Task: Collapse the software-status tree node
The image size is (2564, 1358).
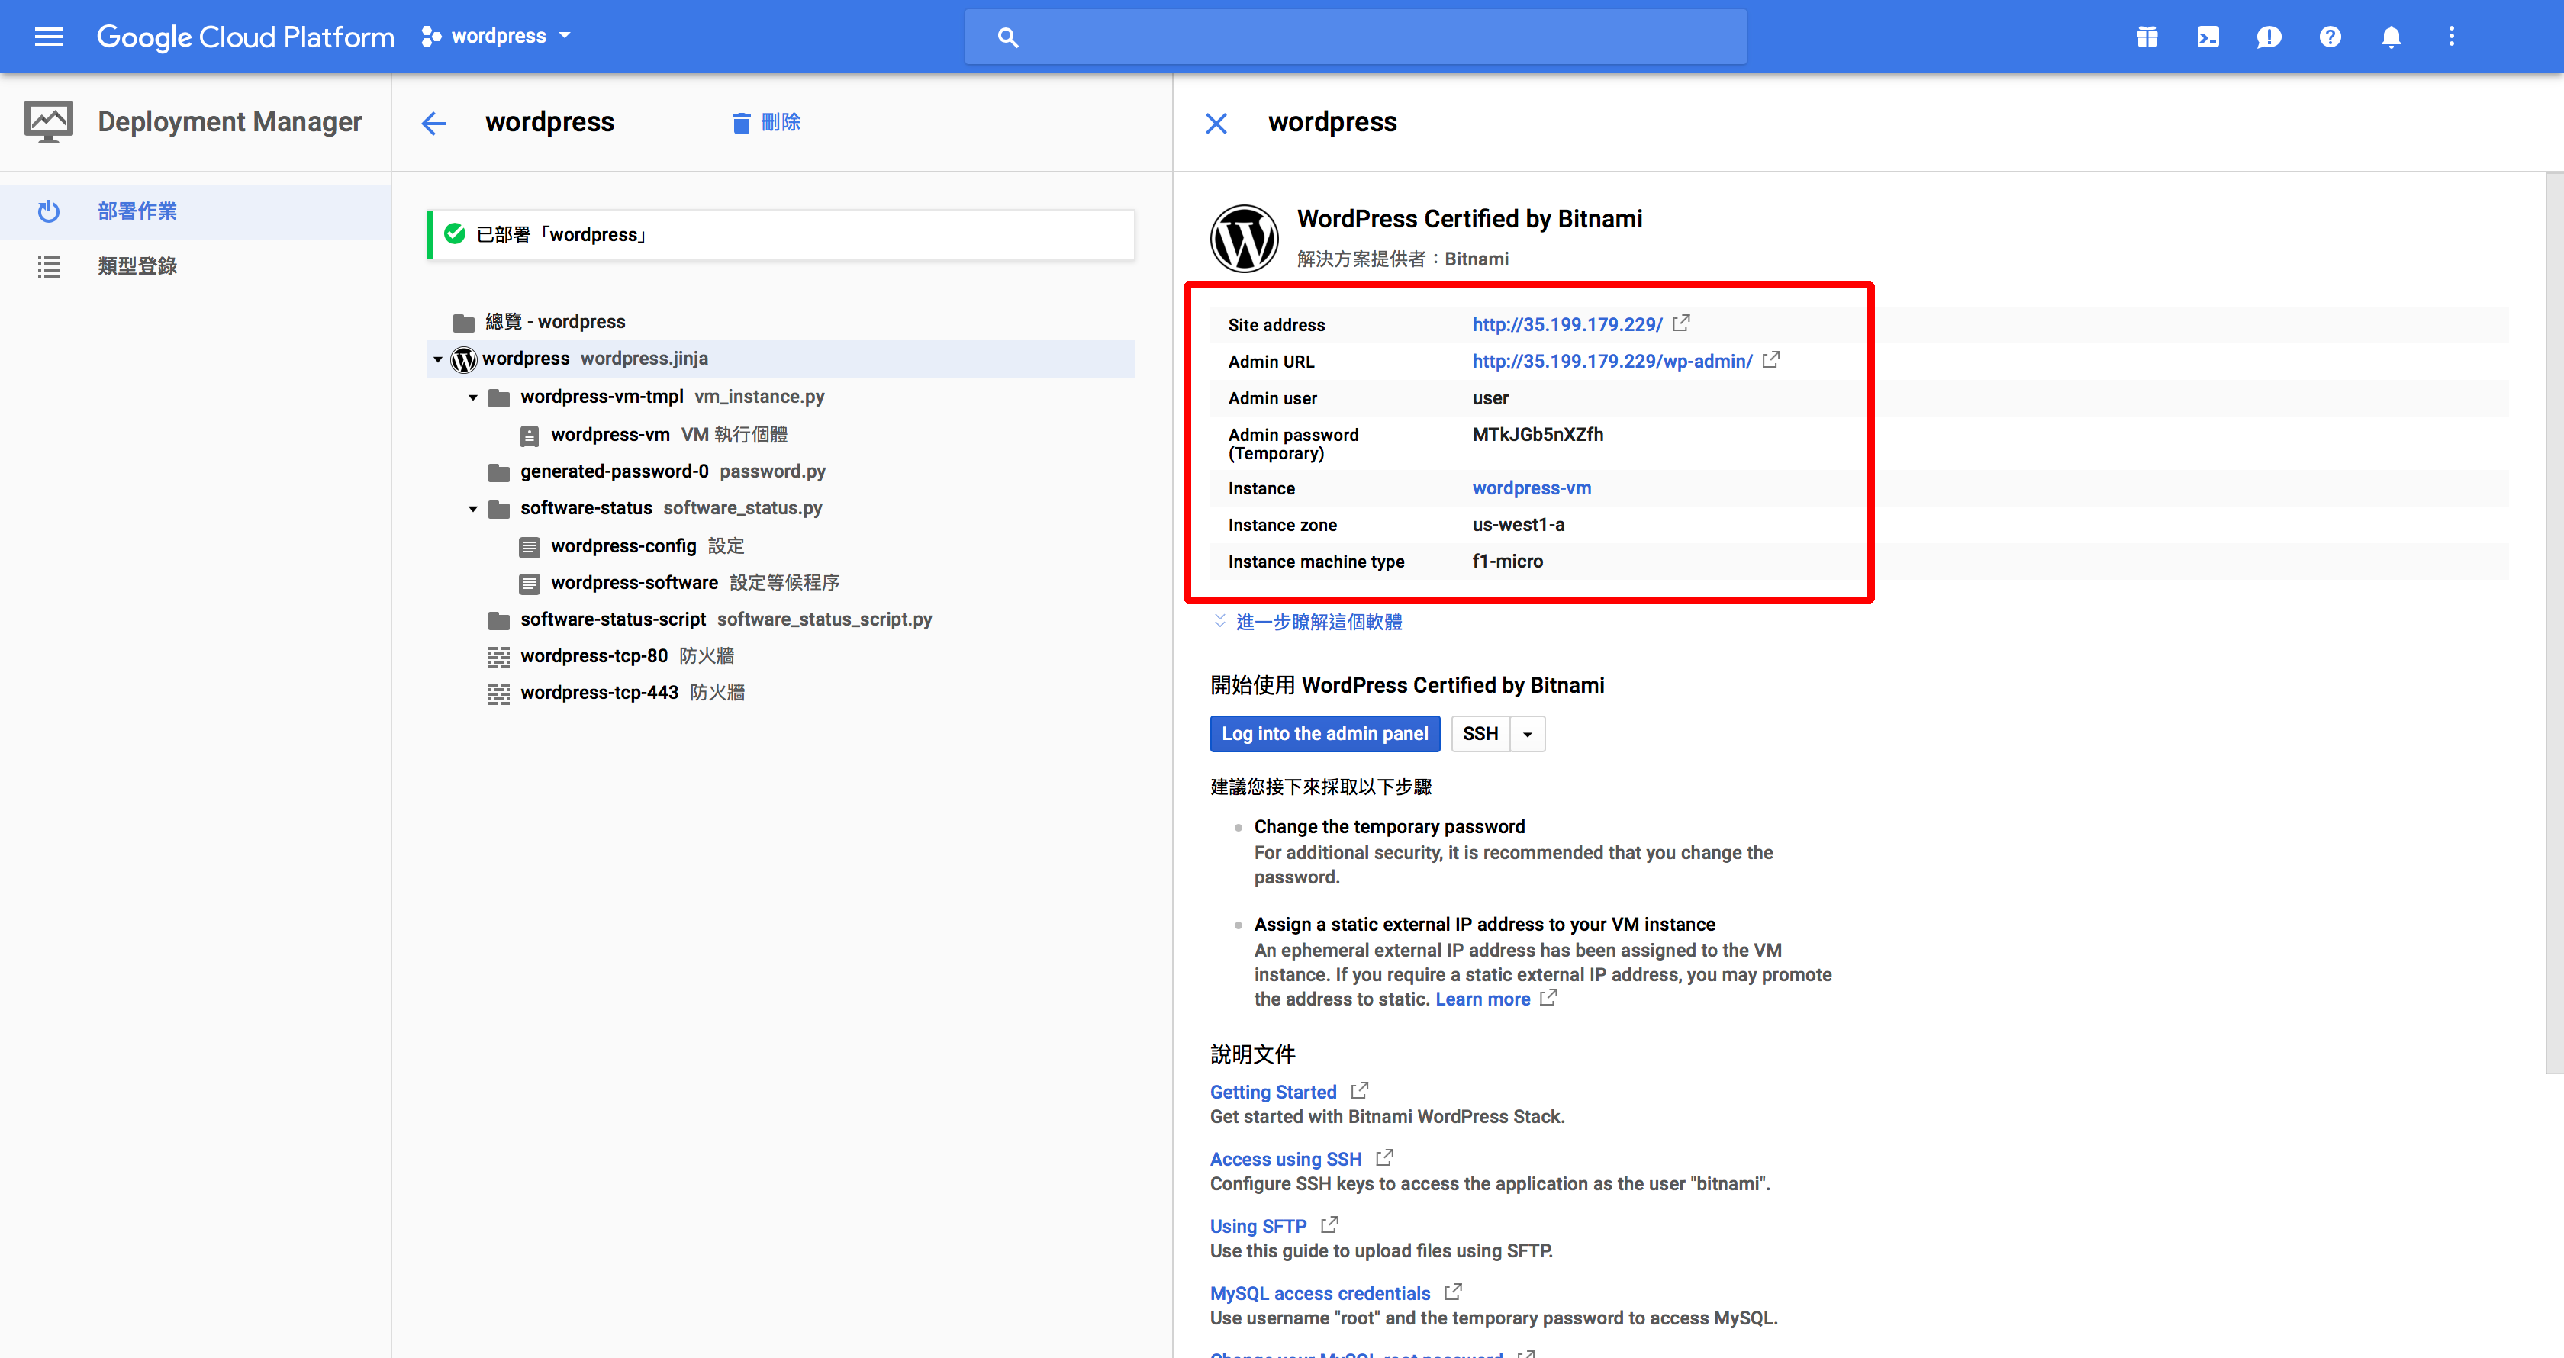Action: [x=473, y=508]
